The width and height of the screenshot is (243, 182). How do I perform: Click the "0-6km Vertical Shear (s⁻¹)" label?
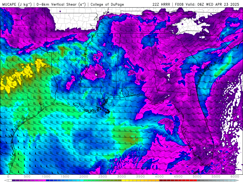click(x=61, y=5)
